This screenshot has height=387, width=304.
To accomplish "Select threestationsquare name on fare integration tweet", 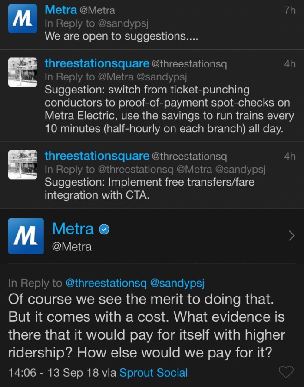I will click(97, 156).
